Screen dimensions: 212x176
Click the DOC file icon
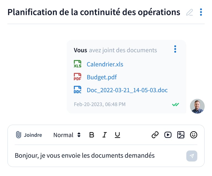pos(78,90)
